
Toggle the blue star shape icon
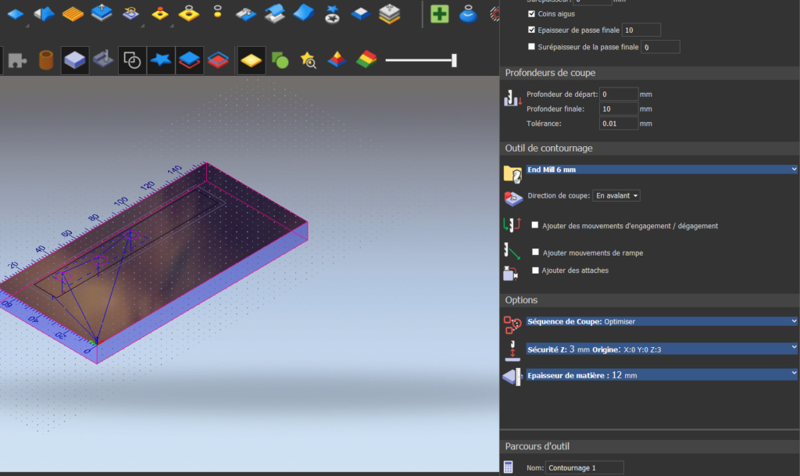[161, 60]
